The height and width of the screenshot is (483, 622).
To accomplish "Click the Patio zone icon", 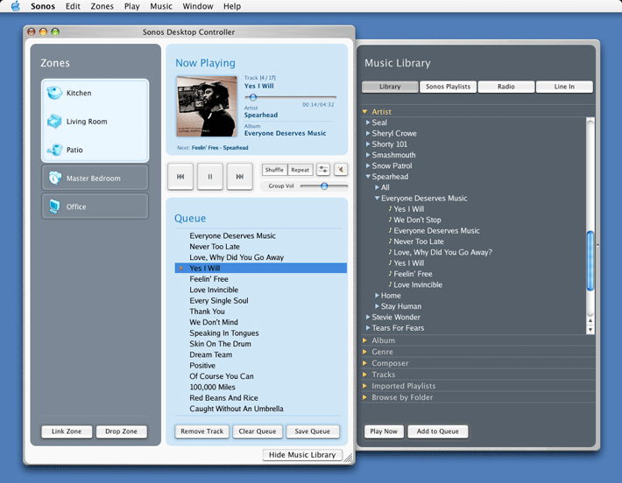I will [x=54, y=150].
